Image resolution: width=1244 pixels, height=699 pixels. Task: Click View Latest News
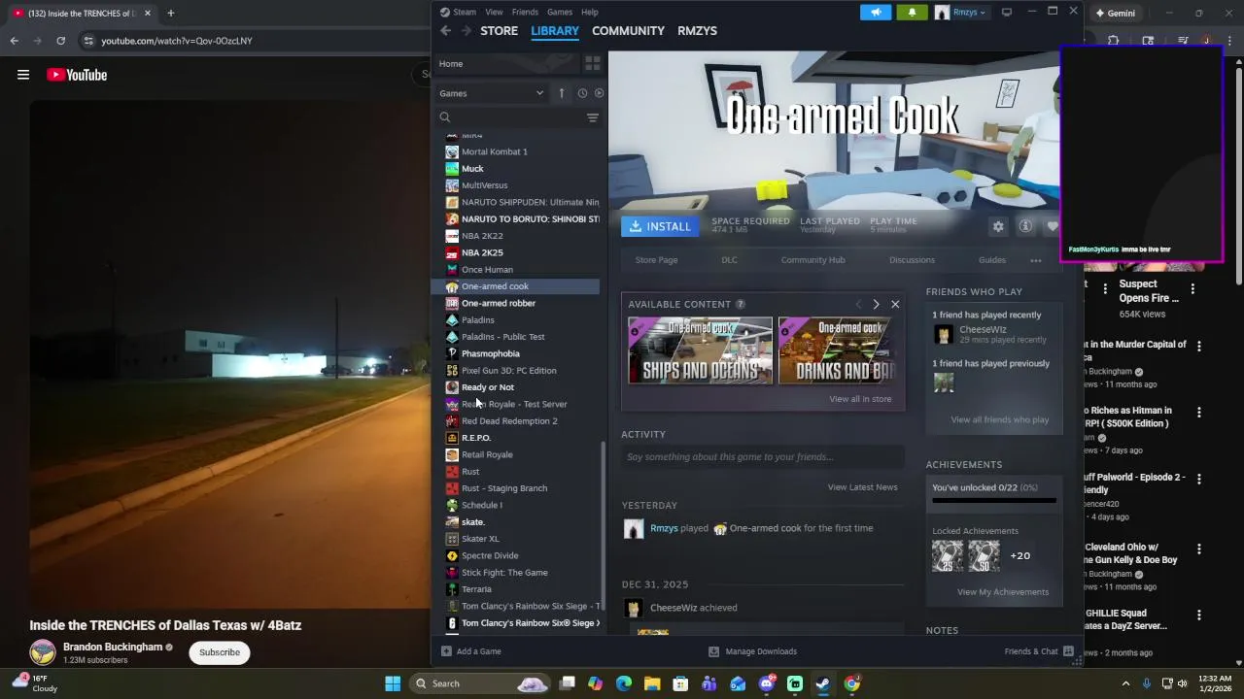coord(862,487)
